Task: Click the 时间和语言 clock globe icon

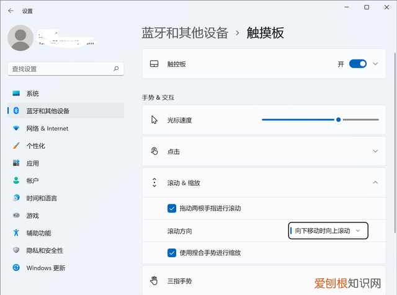Action: click(16, 198)
